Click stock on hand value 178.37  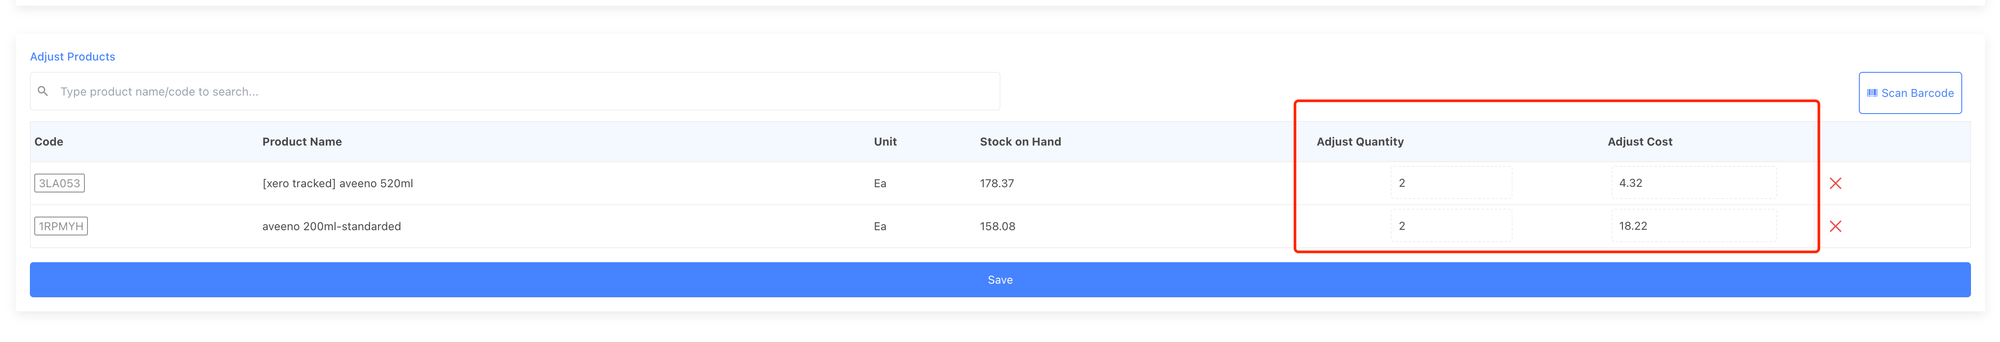click(x=997, y=183)
